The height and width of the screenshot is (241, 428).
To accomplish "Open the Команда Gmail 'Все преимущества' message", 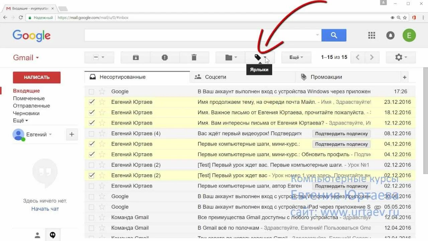I will tap(250, 218).
